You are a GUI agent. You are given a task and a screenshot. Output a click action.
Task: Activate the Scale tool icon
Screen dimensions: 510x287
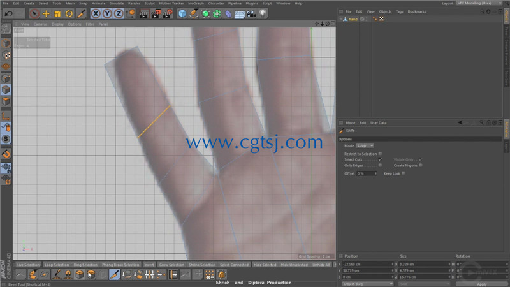pyautogui.click(x=57, y=13)
